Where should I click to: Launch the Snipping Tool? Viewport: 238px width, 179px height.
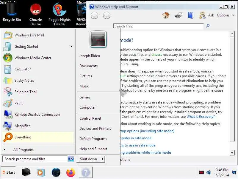38,92
